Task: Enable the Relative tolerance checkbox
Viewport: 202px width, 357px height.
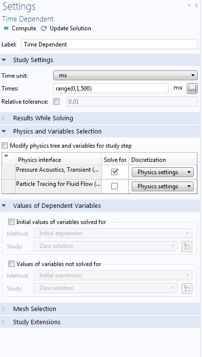Action: coord(56,102)
